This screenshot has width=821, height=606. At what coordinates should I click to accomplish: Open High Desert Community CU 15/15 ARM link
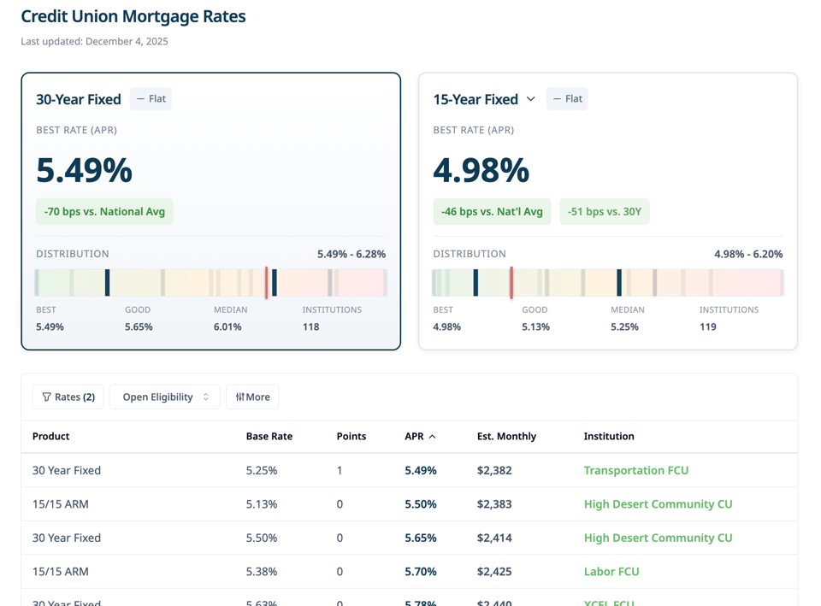(658, 504)
